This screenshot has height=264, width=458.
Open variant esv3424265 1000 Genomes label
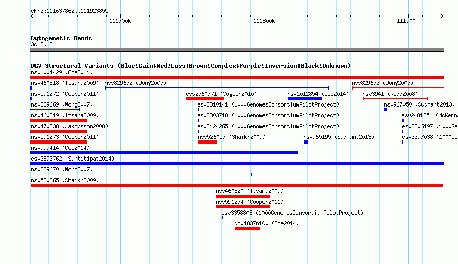[x=268, y=126]
